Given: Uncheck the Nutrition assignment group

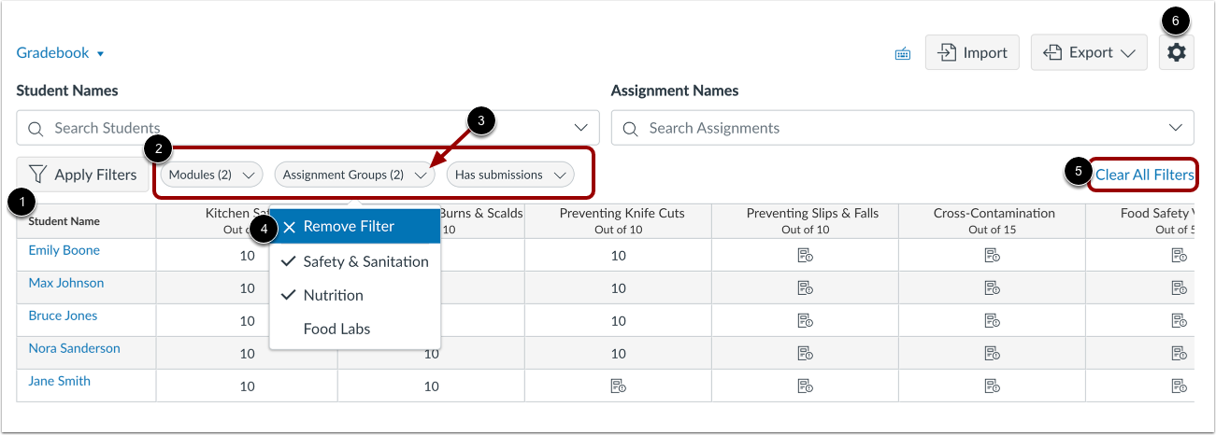Looking at the screenshot, I should pyautogui.click(x=333, y=295).
